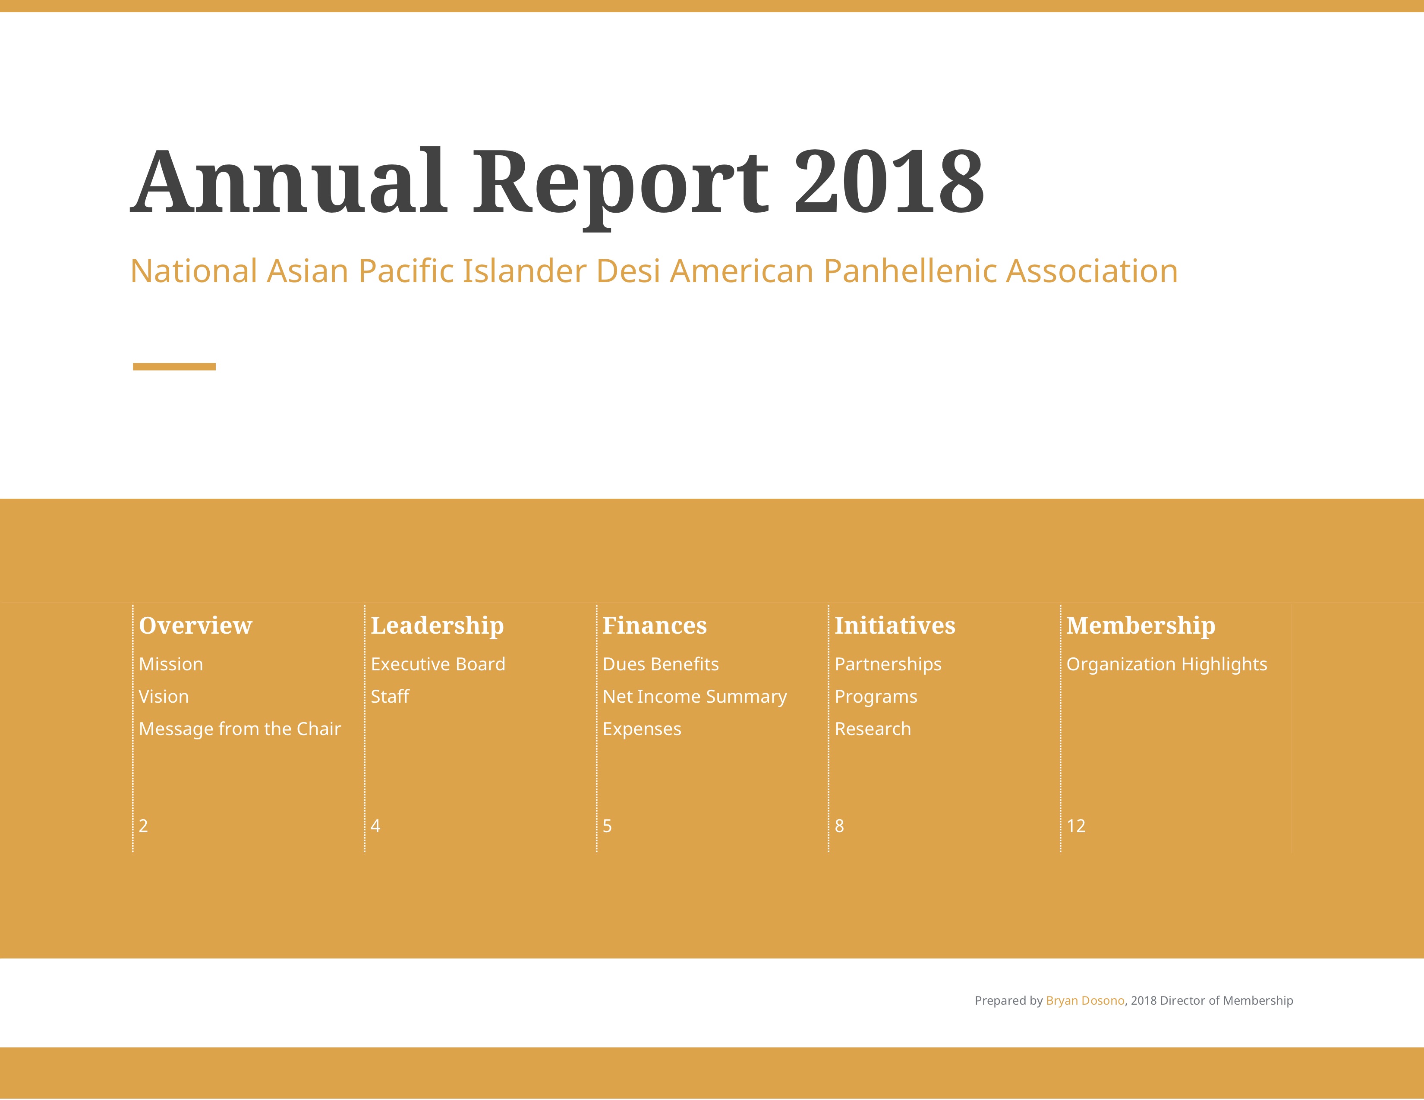Select the Net Income Summary entry

[694, 697]
